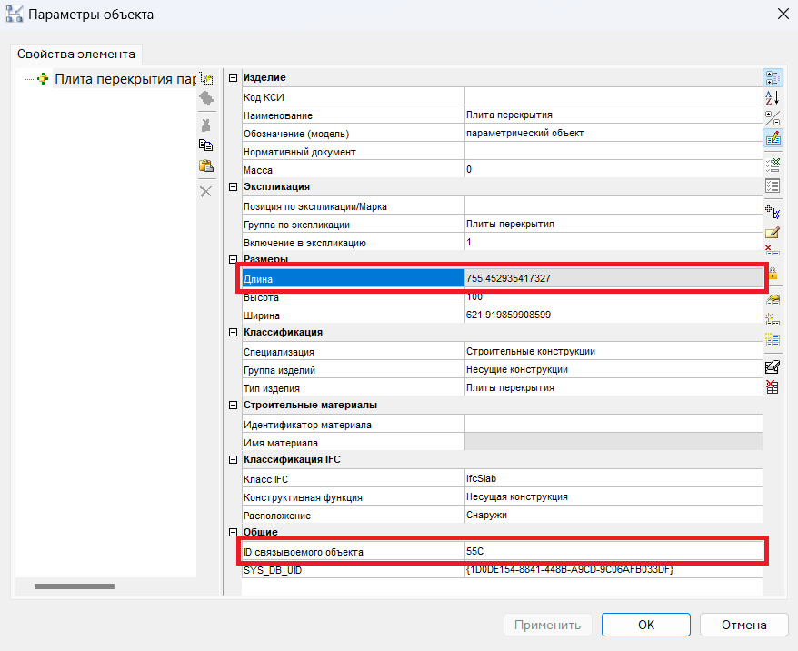Screen dimensions: 798x651
Task: Copy the element with the copy icon
Action: (206, 145)
